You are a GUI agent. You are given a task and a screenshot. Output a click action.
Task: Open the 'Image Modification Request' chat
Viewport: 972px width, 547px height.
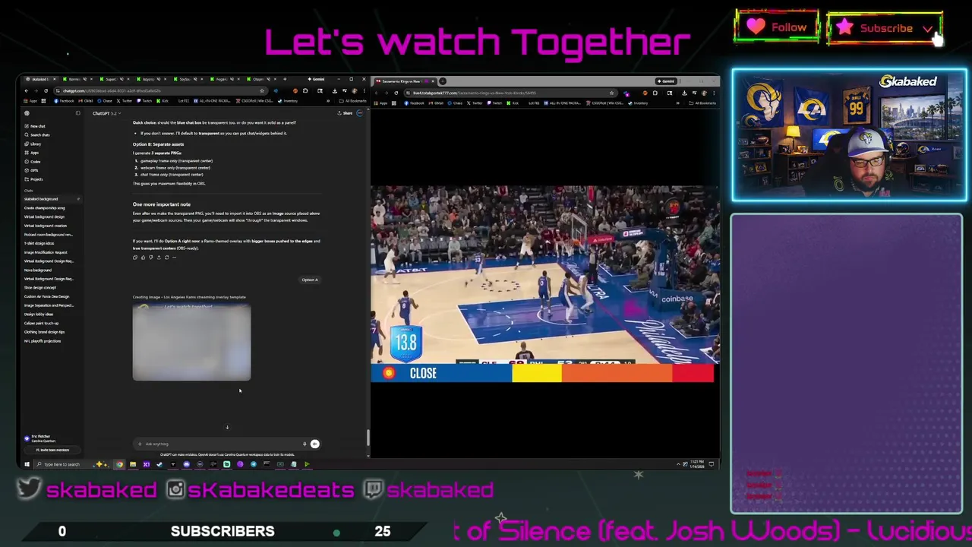46,252
